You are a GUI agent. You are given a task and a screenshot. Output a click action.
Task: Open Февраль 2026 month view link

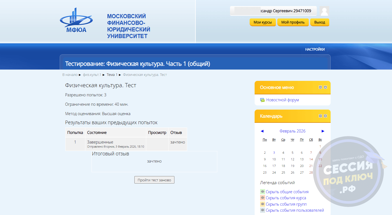[292, 131]
